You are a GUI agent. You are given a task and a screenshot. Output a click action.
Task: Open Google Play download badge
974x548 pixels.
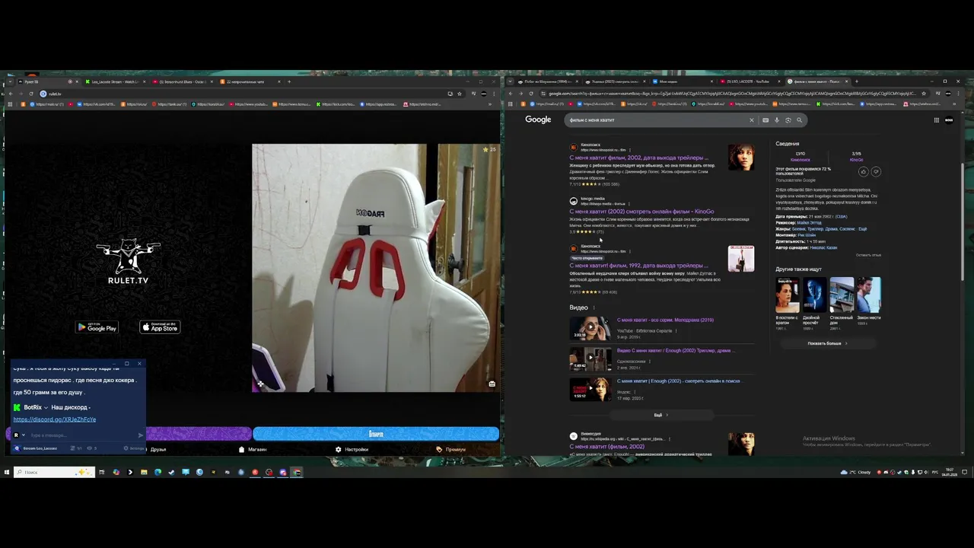click(97, 327)
